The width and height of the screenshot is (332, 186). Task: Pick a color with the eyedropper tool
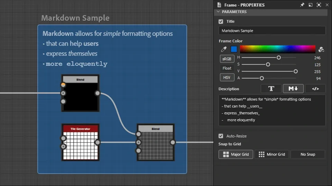pos(224,49)
